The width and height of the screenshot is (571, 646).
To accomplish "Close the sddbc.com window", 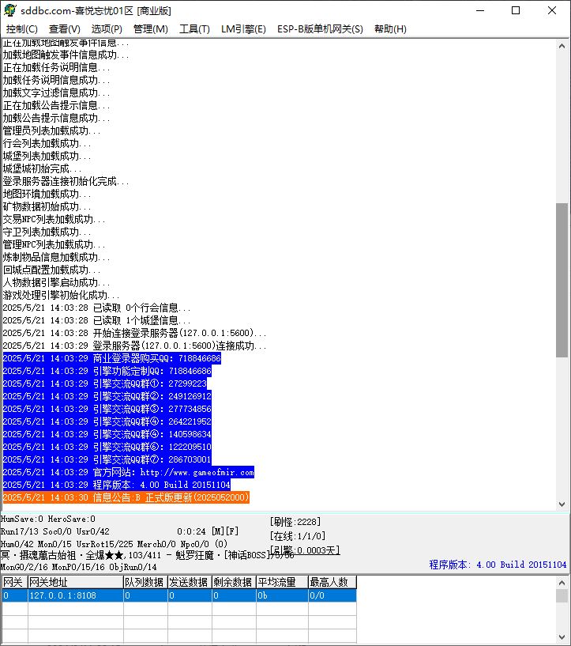I will [552, 10].
